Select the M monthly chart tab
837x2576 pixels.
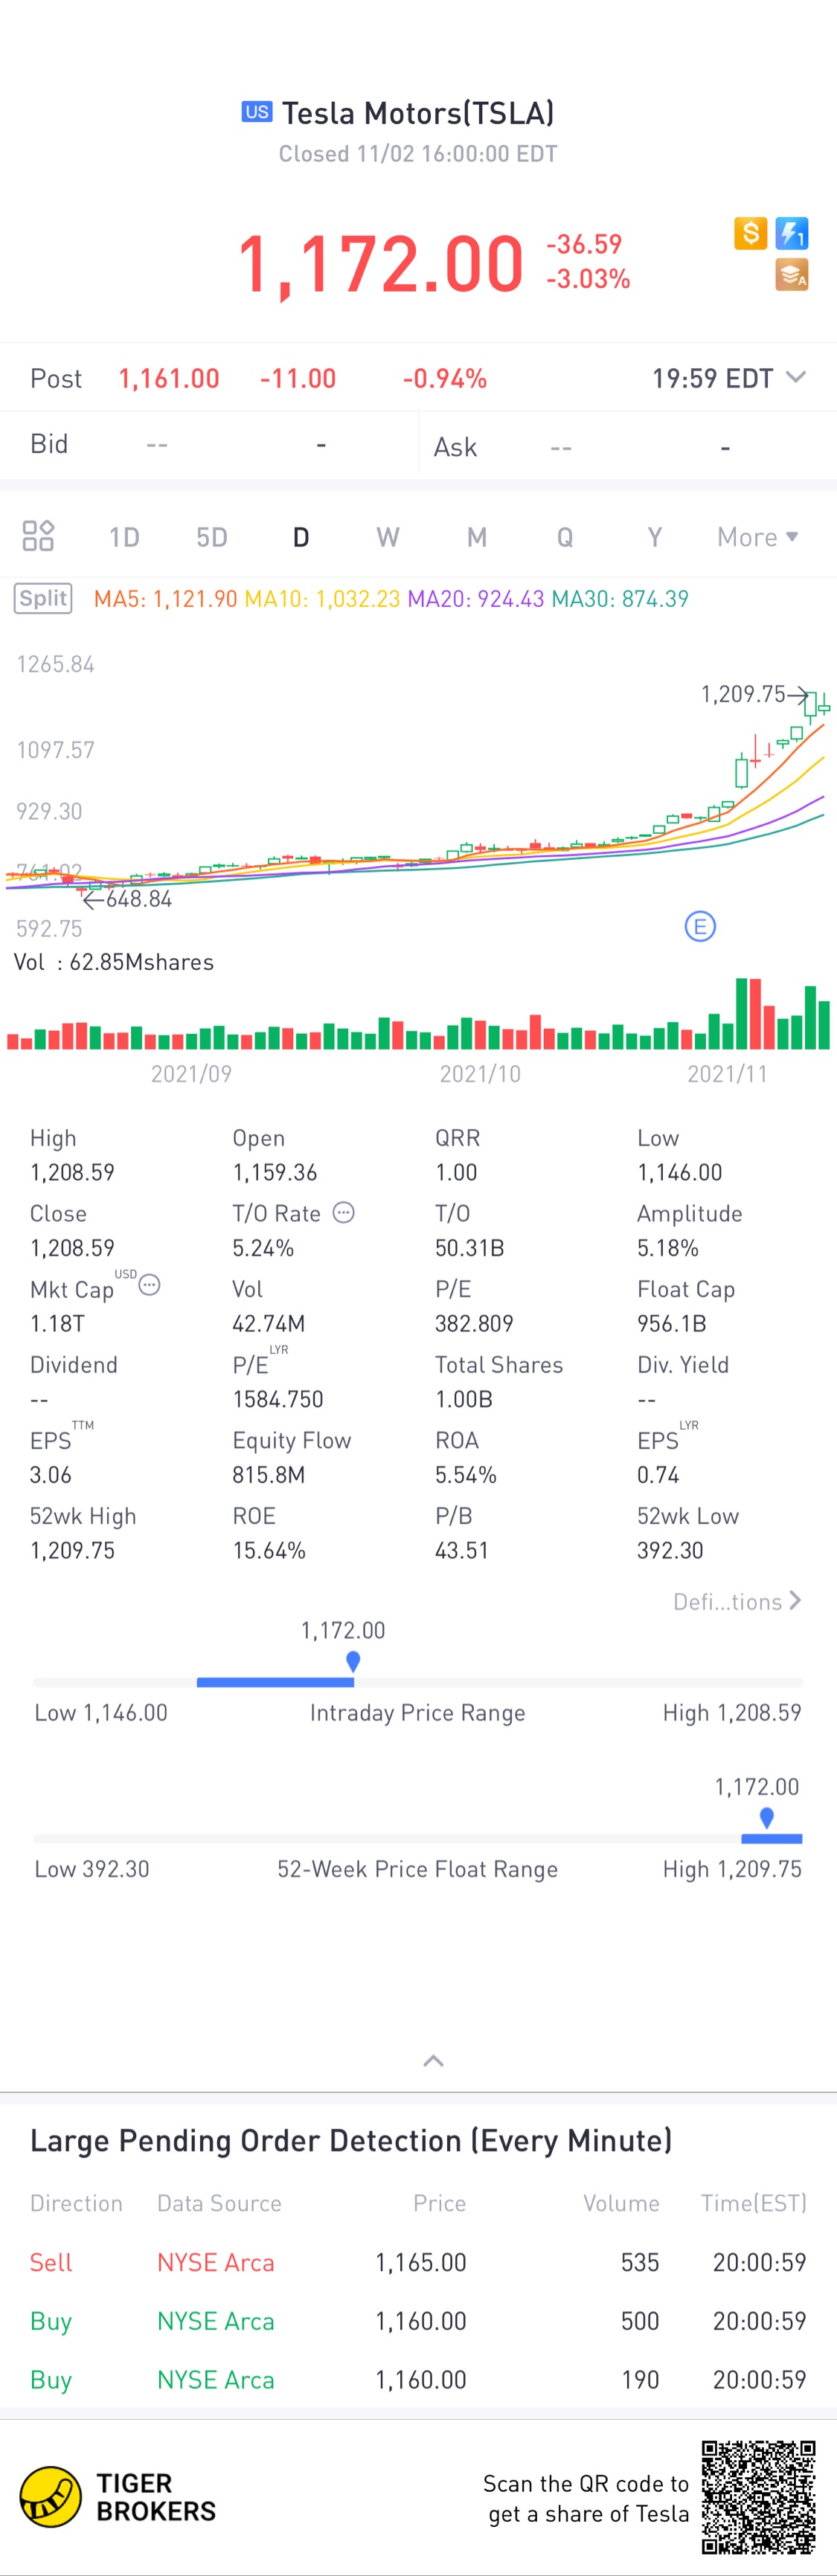point(477,537)
